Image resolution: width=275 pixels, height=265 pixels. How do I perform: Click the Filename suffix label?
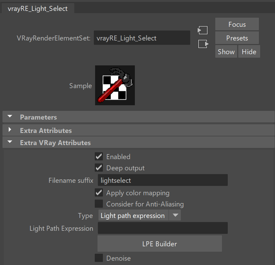point(71,181)
